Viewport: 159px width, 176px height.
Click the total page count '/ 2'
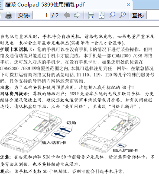coord(55,15)
